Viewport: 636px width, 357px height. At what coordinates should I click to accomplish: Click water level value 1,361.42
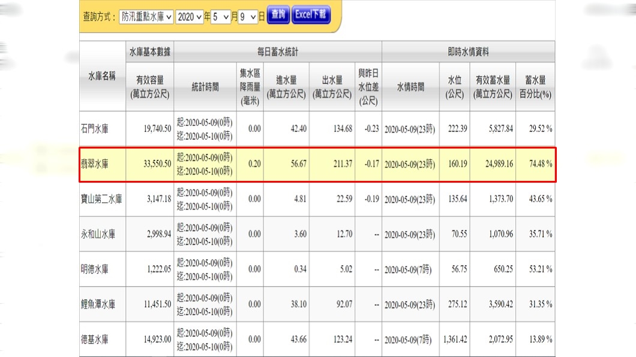point(455,339)
